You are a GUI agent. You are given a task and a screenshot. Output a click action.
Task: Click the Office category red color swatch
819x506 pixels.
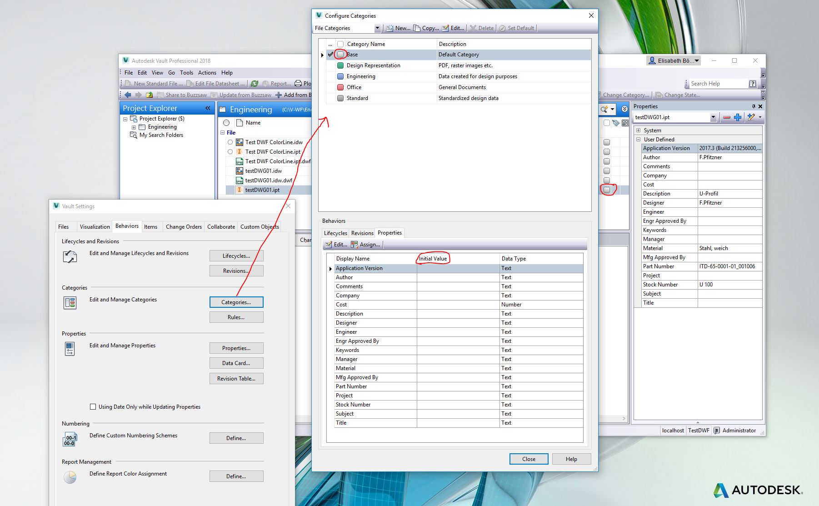340,87
